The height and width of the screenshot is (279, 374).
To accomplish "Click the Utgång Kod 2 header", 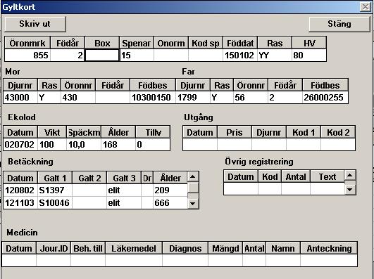I will (338, 132).
